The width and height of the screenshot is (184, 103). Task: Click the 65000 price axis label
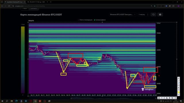[158, 50]
